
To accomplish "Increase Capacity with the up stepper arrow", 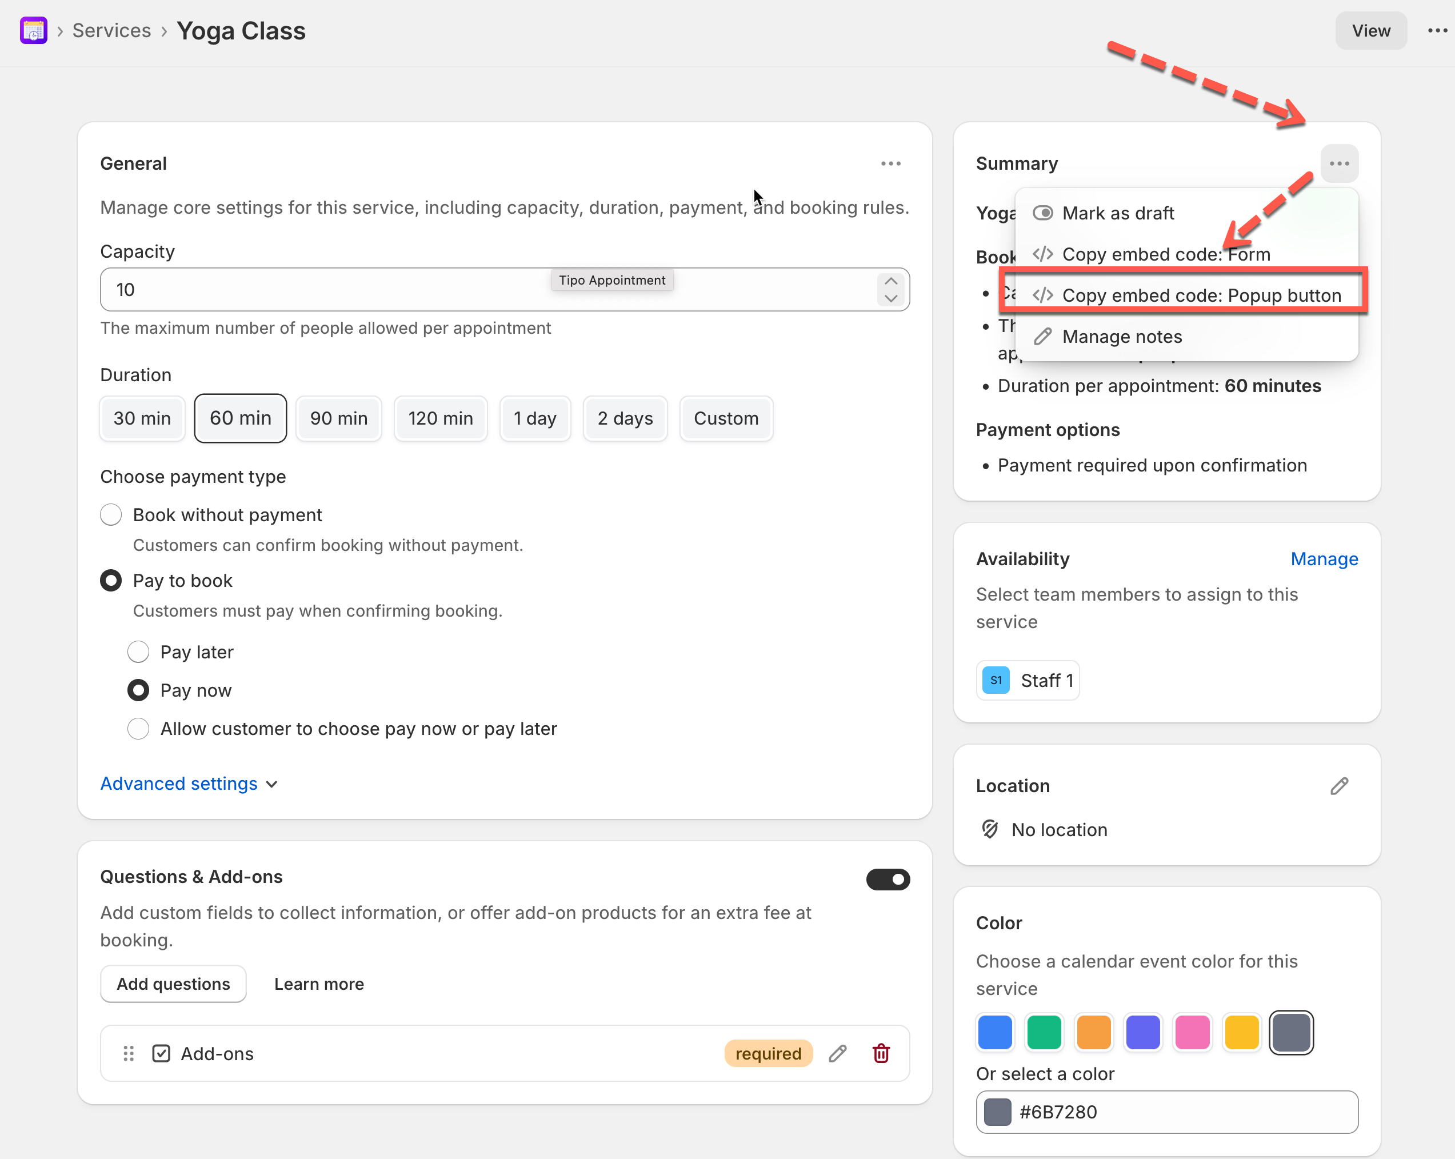I will [890, 281].
